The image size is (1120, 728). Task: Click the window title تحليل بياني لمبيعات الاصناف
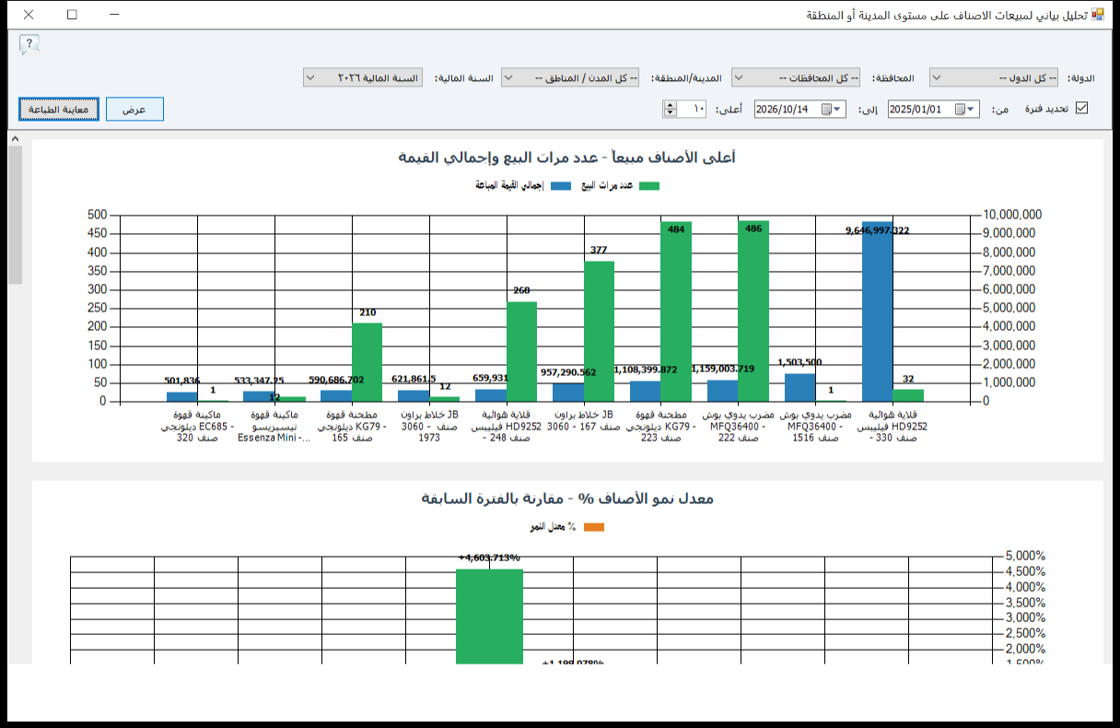[x=945, y=16]
